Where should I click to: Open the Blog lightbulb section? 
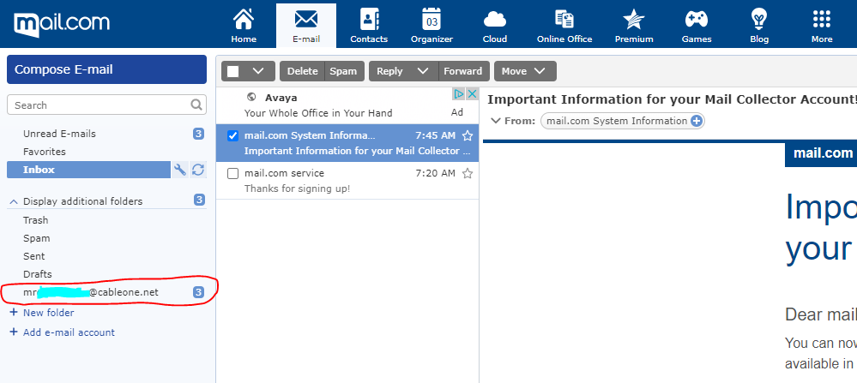click(759, 26)
